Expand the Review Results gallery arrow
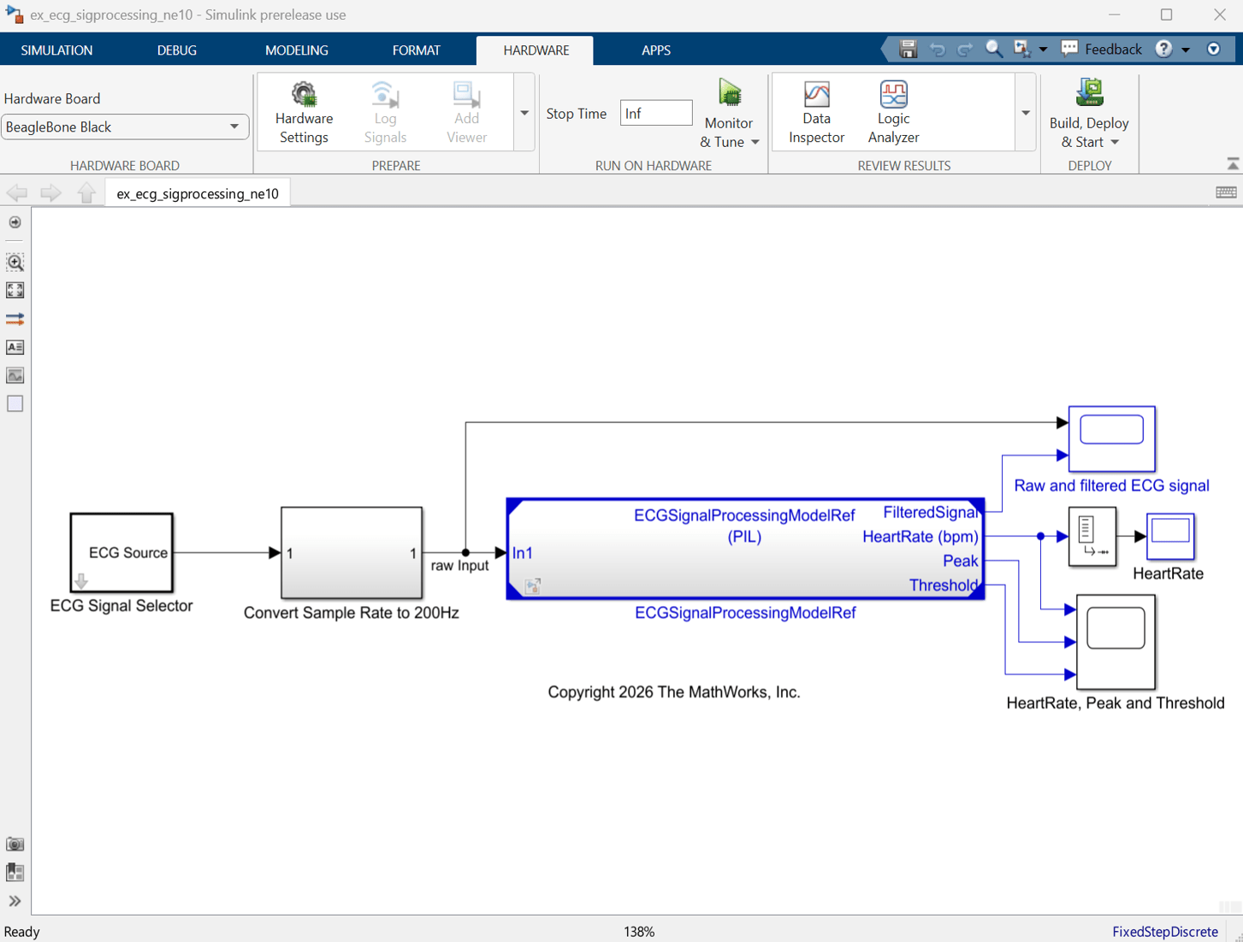Screen dimensions: 1243x942 (x=1026, y=113)
